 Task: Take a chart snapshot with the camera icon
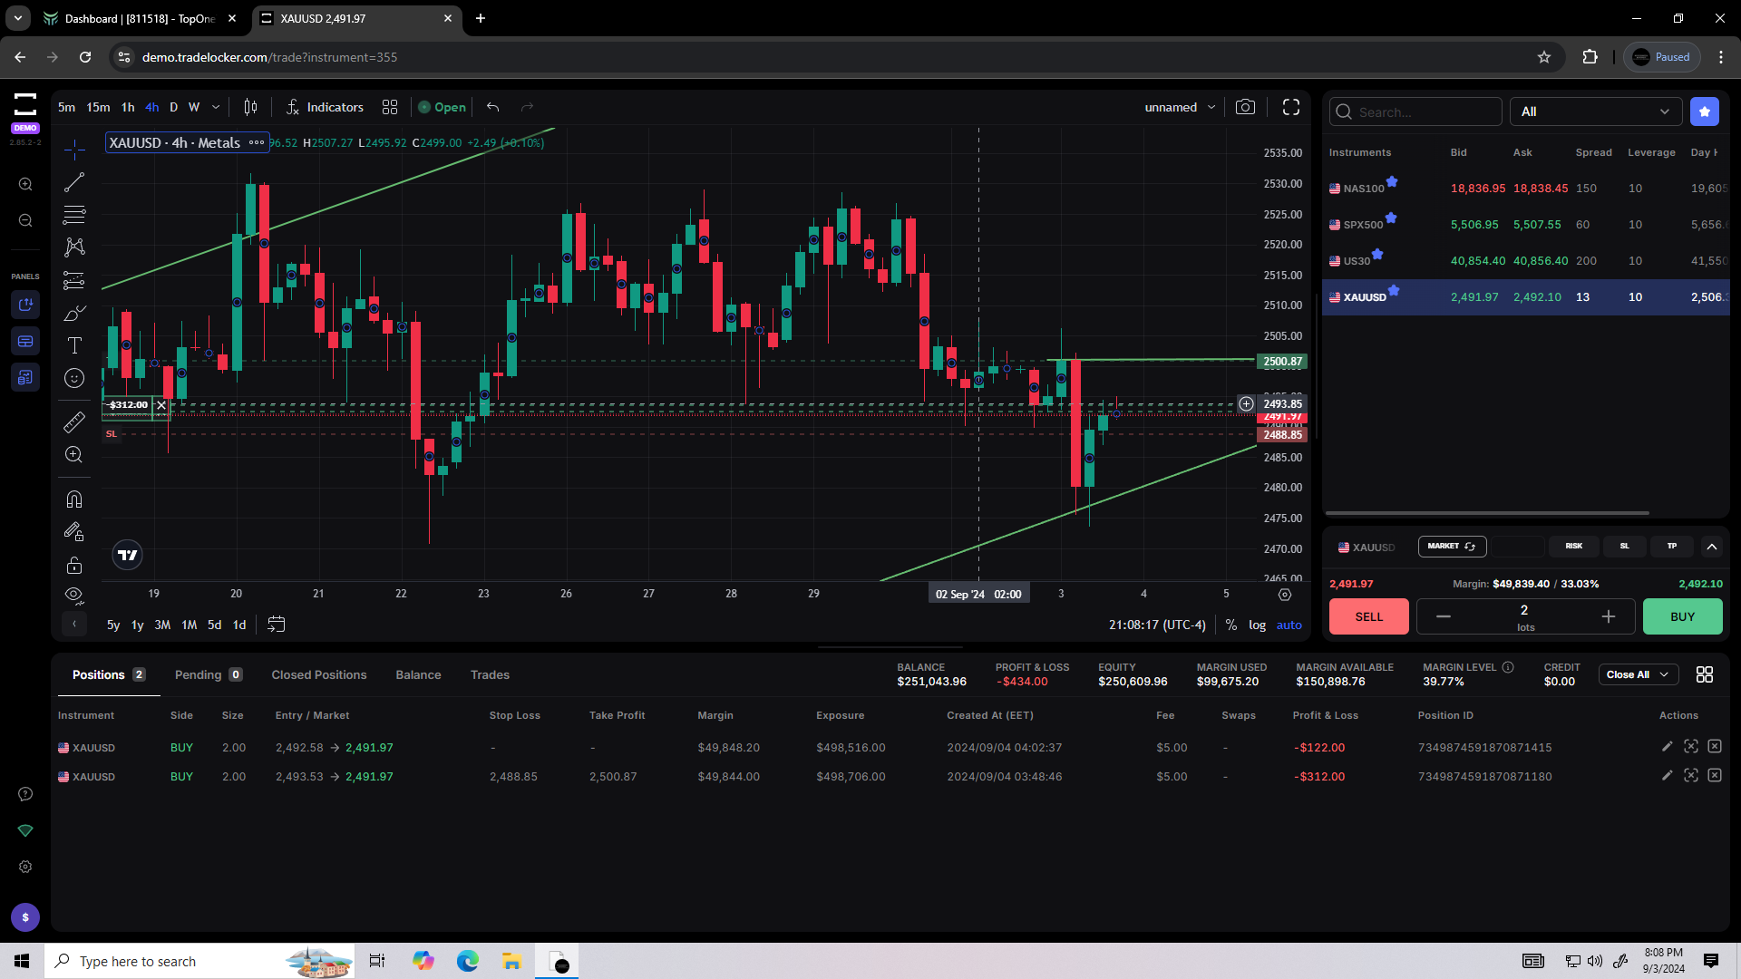coord(1245,107)
